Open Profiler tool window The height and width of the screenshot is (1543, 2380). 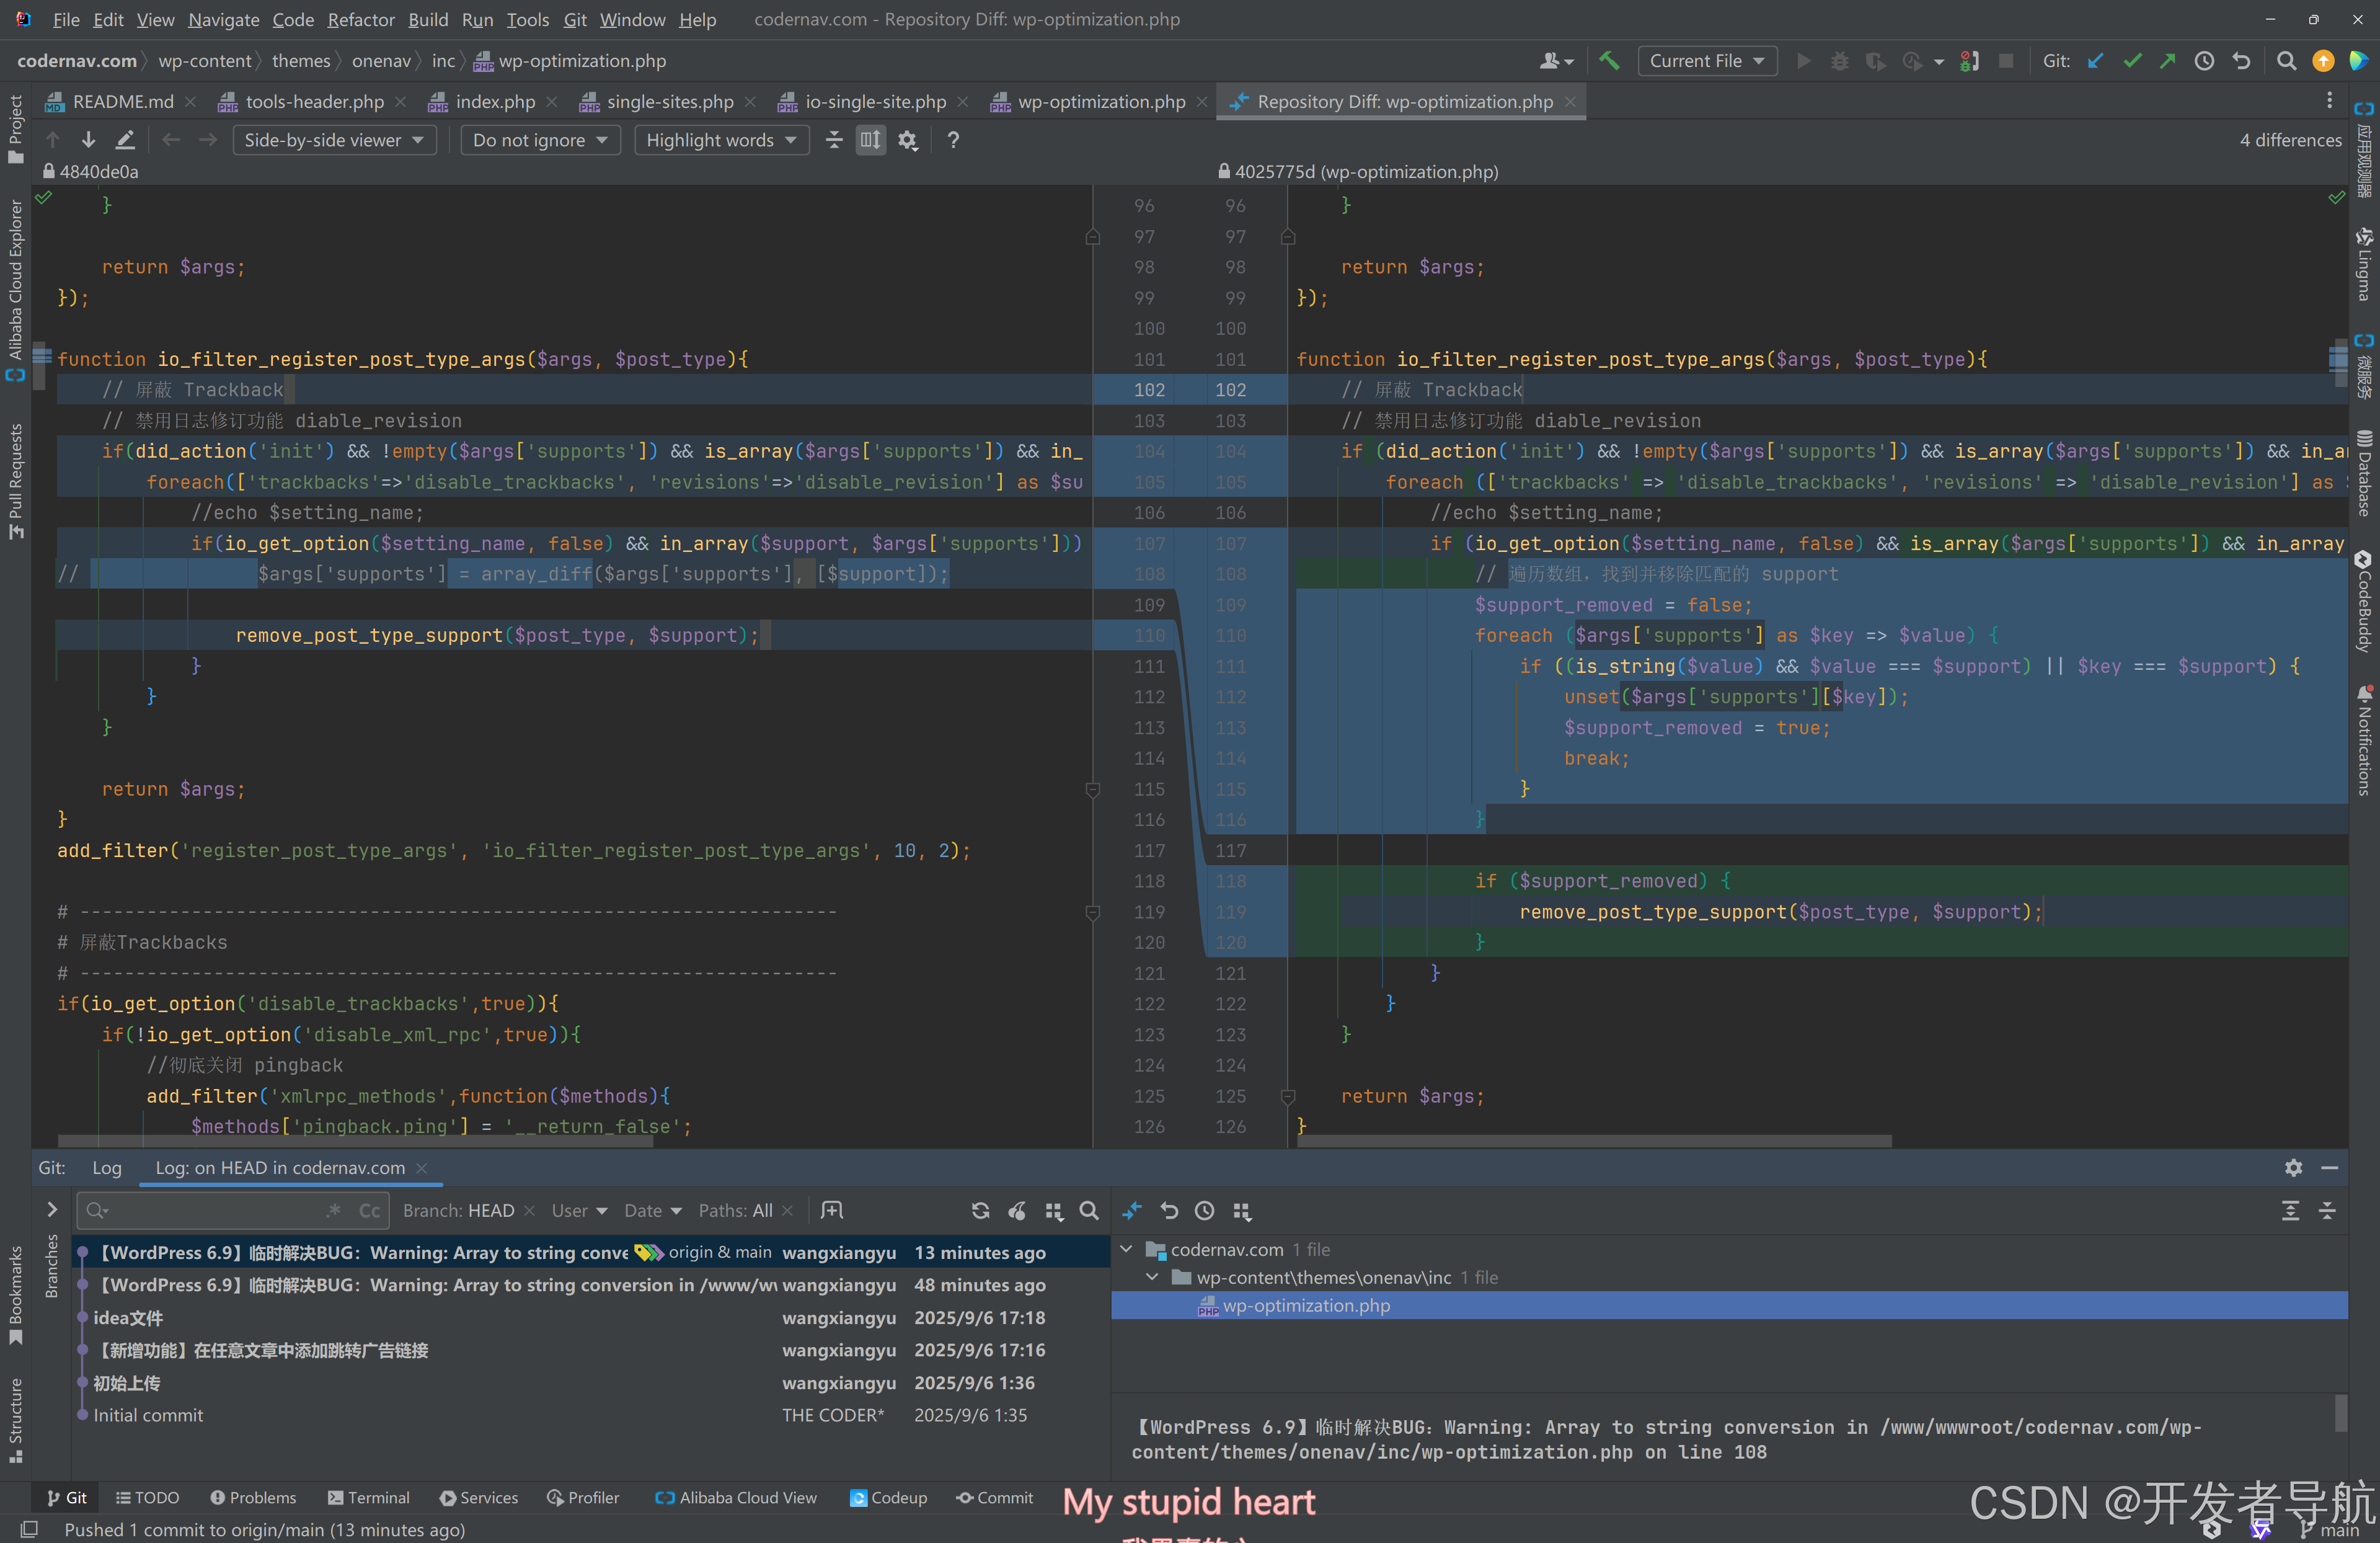(583, 1498)
